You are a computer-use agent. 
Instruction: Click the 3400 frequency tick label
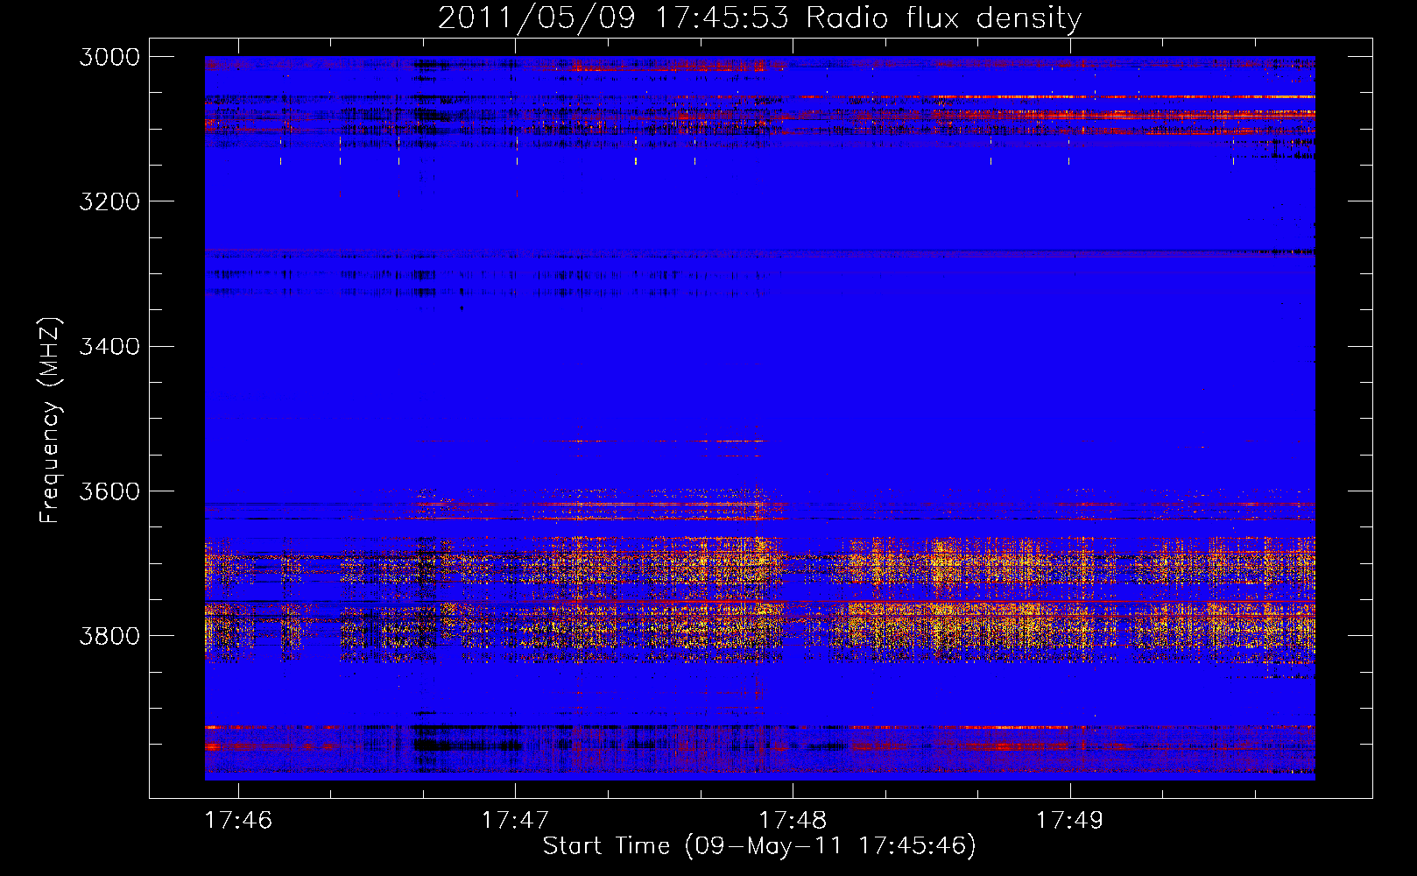109,347
